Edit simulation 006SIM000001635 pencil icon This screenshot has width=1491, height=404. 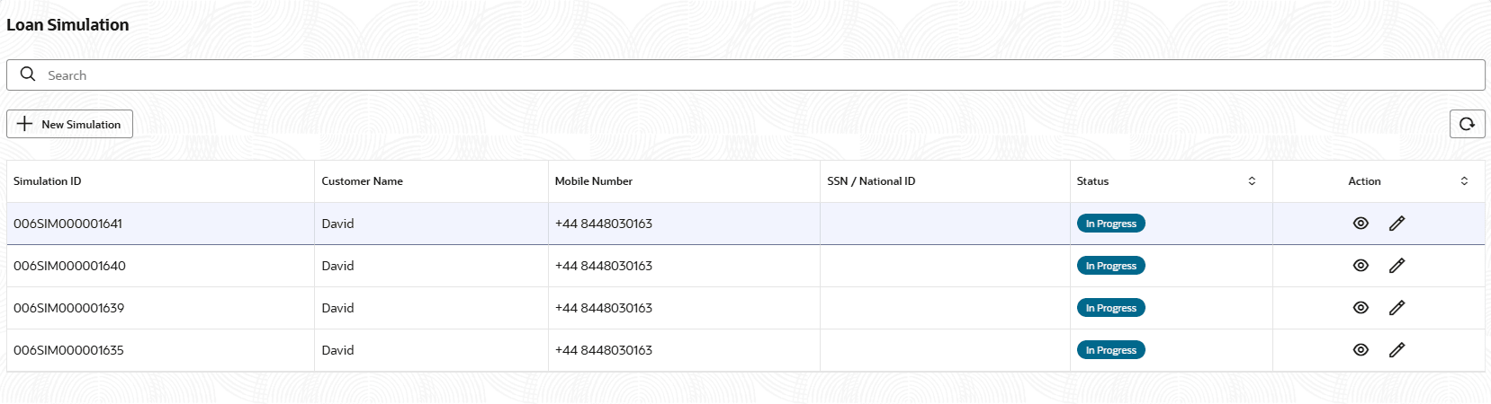point(1397,350)
